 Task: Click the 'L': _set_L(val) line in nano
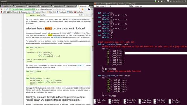tap(115, 64)
